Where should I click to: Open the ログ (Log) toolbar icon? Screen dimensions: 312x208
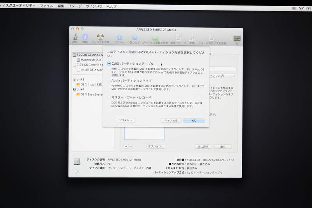pos(237,38)
